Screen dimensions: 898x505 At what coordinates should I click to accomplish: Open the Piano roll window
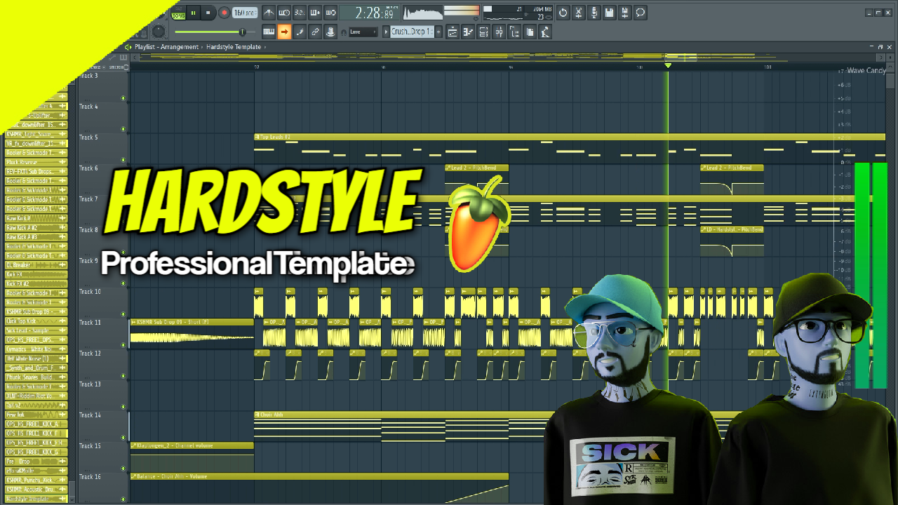468,32
